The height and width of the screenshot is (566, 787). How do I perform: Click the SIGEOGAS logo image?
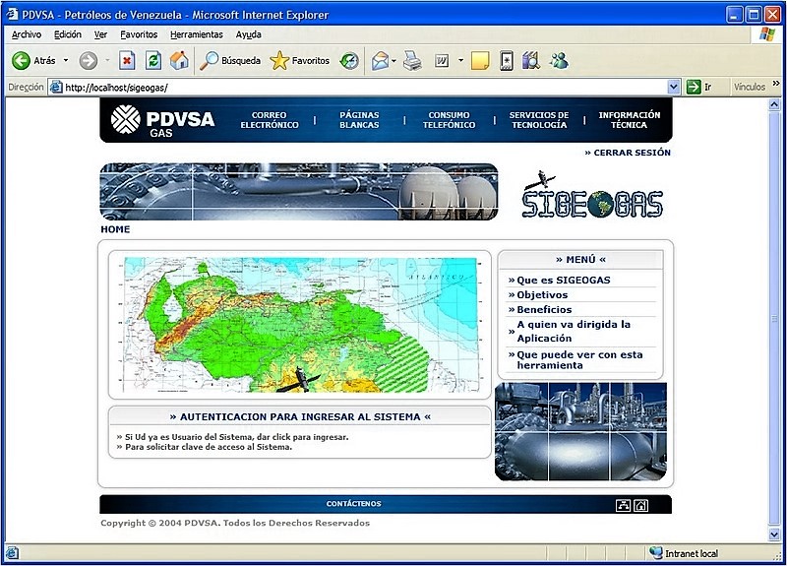click(x=592, y=195)
